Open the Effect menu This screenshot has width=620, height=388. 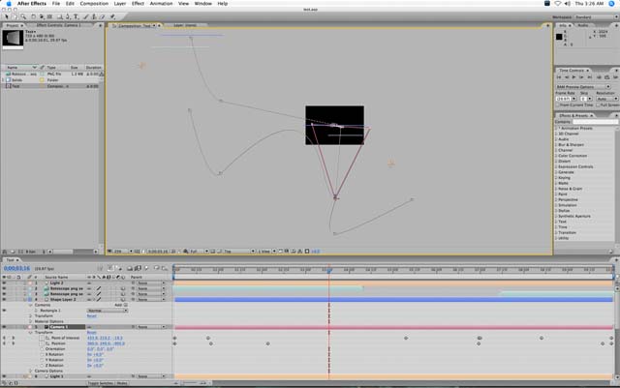click(x=138, y=4)
